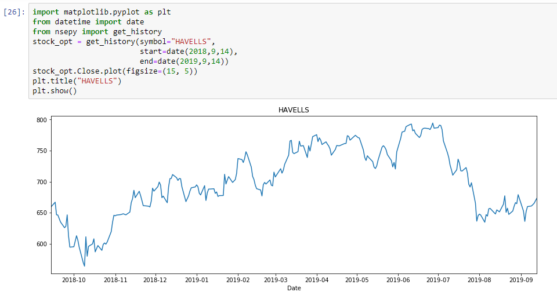Click the 'start=date(2018,9,14),' code line
Image resolution: width=557 pixels, height=292 pixels.
point(188,52)
